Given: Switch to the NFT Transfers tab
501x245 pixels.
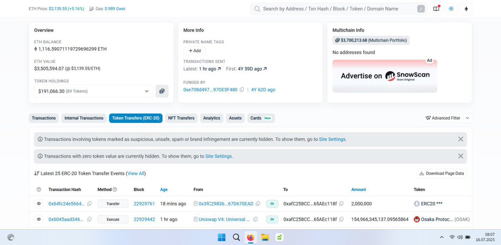Looking at the screenshot, I should tap(181, 118).
